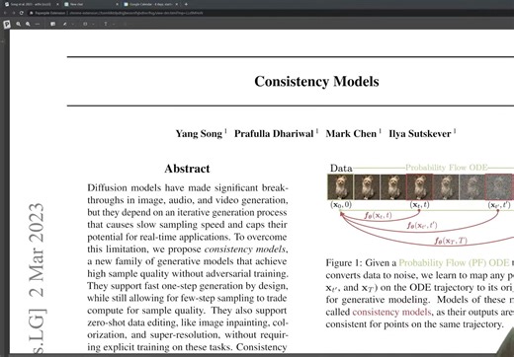Viewport: 514px width, 357px height.
Task: Select the highlighter tool
Action: point(65,24)
